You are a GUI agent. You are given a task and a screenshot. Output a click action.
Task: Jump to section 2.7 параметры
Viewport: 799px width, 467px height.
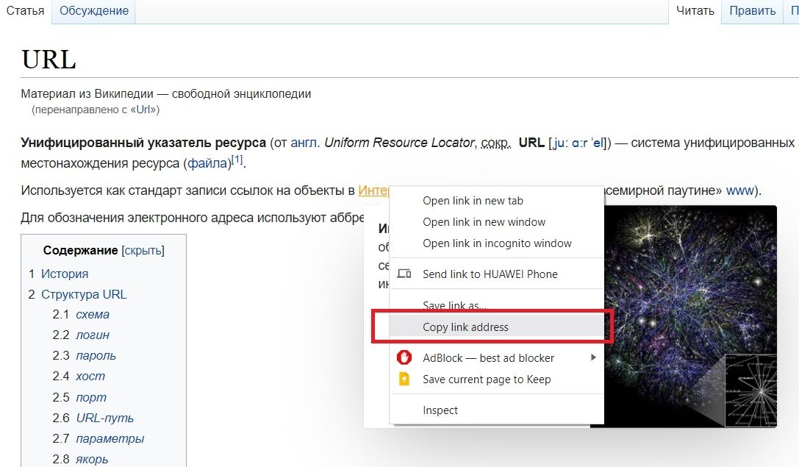(x=110, y=438)
